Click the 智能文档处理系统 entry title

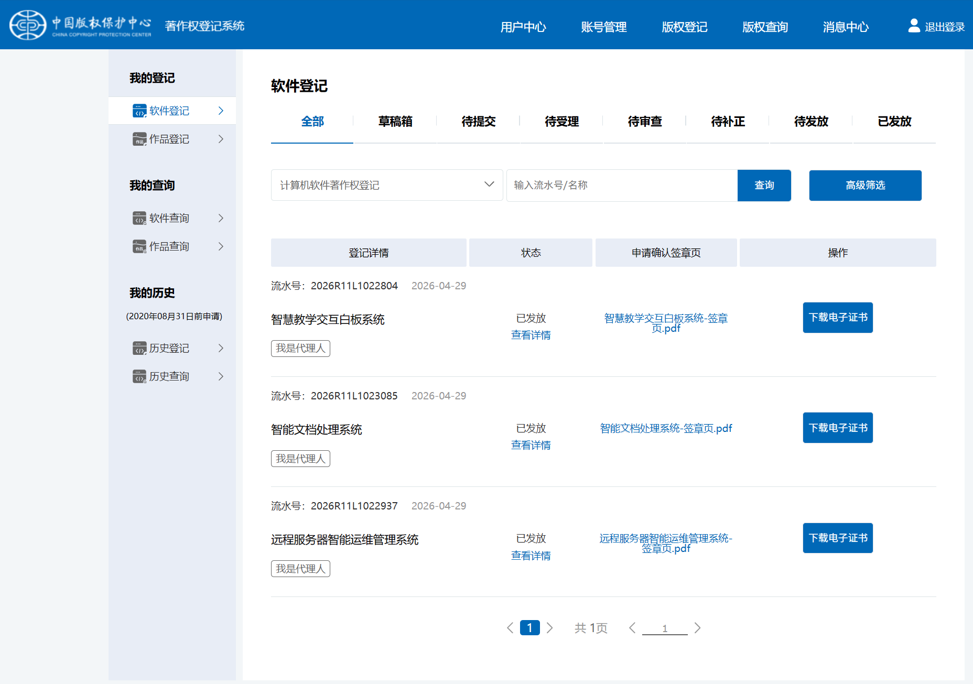coord(317,430)
